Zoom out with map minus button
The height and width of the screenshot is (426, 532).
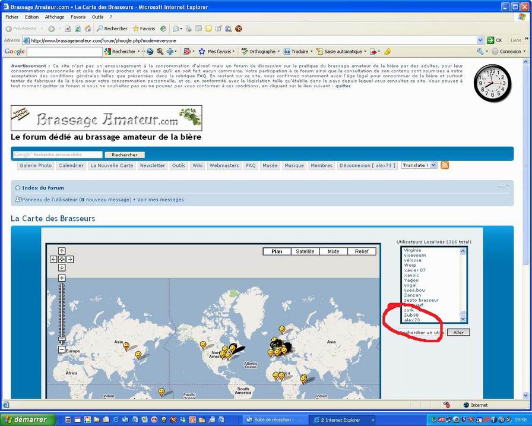point(61,349)
